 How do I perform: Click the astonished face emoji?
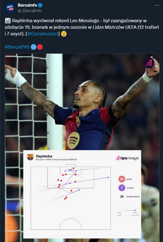coord(64,34)
